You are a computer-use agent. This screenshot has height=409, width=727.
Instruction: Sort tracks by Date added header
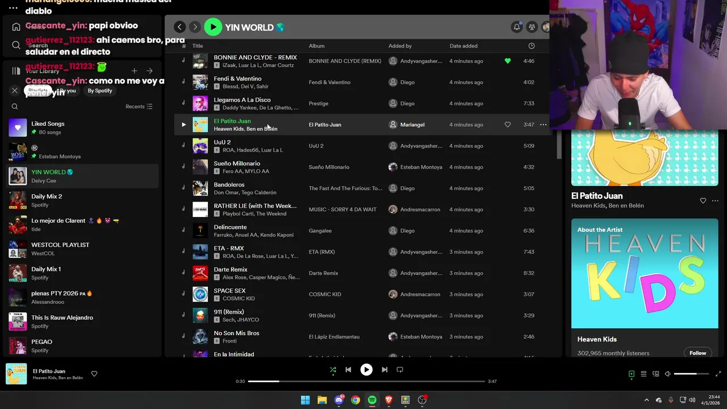tap(463, 46)
